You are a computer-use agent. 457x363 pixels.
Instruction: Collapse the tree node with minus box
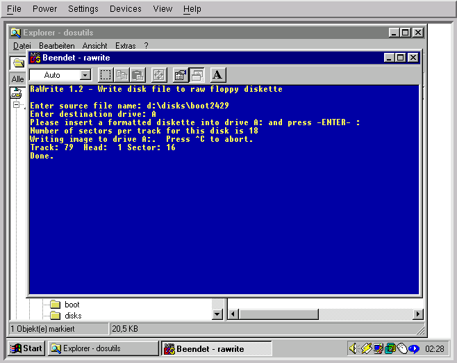coord(17,105)
